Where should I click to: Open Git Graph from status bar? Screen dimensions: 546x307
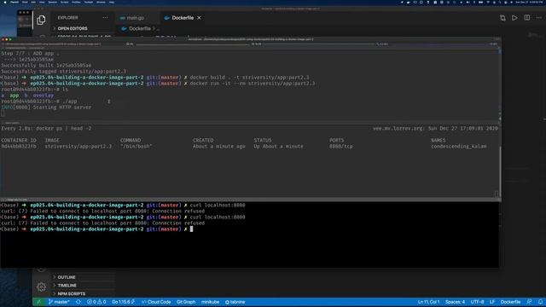click(186, 302)
